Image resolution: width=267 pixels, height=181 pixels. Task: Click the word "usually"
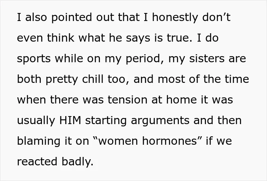(x=36, y=121)
